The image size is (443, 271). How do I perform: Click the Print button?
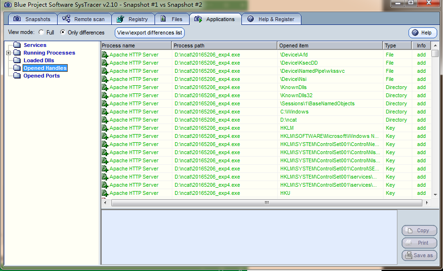coord(419,243)
